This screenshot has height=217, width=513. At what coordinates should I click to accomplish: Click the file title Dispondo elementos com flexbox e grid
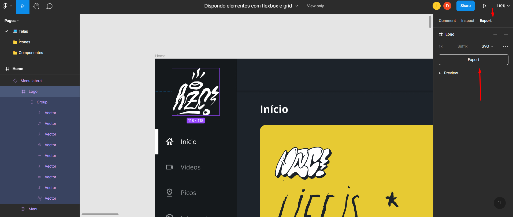click(248, 6)
